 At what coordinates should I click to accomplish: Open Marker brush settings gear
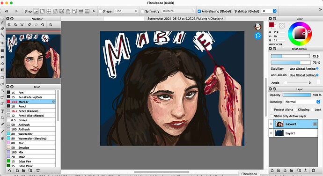coord(53,102)
